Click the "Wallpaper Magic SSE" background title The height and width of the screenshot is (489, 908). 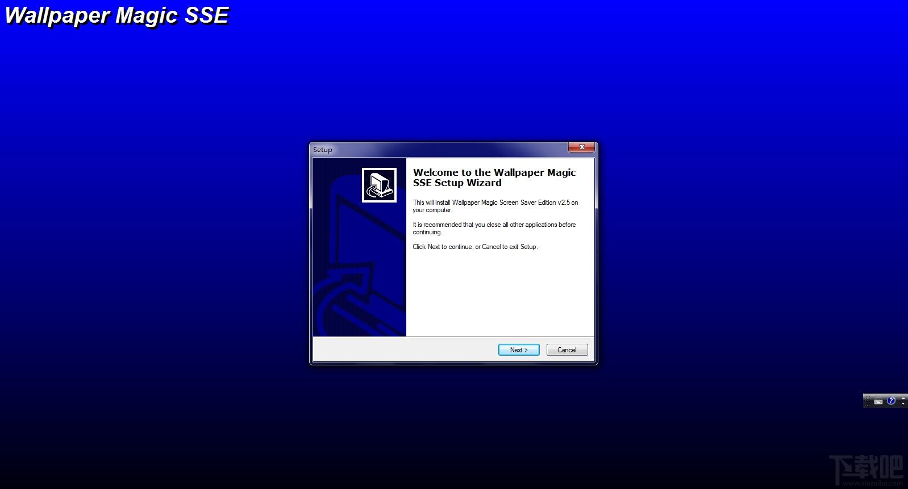[116, 16]
